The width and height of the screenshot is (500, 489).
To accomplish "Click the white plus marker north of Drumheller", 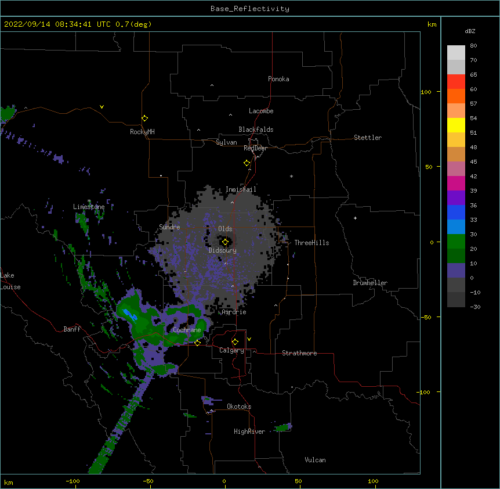I will pyautogui.click(x=355, y=218).
